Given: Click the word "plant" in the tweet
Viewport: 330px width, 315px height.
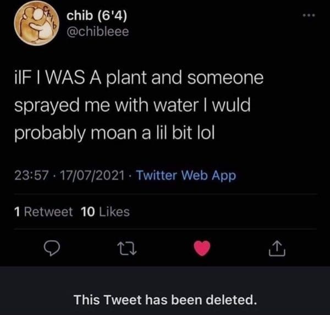Looking at the screenshot, I should [143, 79].
